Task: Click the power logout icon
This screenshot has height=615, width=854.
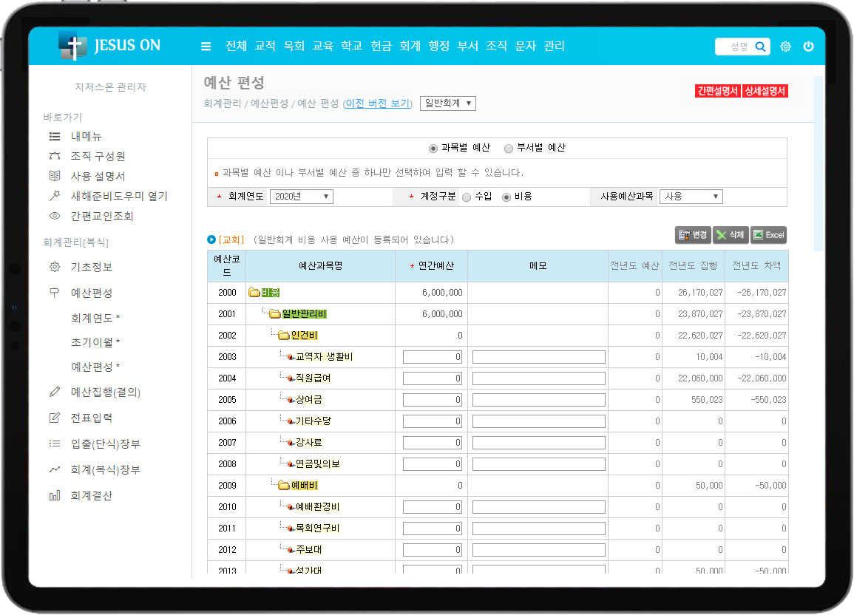Action: 808,47
